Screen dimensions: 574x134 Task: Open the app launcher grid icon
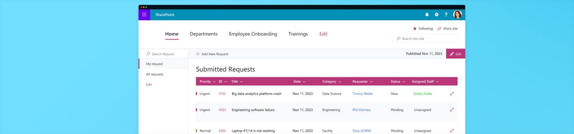click(144, 15)
